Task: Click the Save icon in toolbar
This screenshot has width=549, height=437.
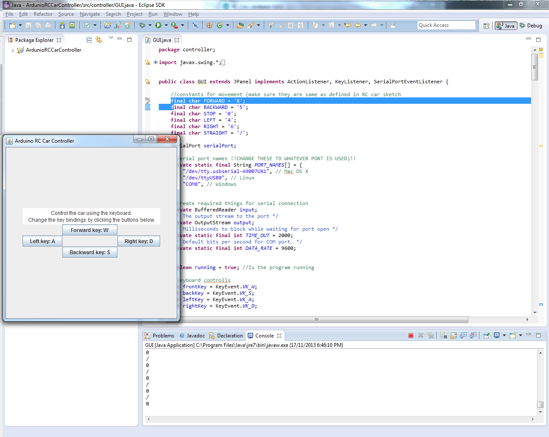Action: [29, 26]
